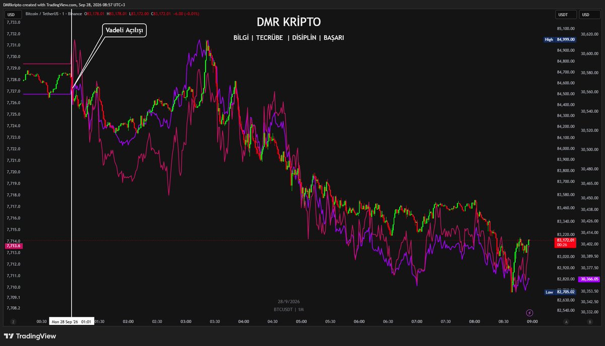Screen dimensions: 605x346
Task: Click the Low 82,705.02 price label
Action: 560,292
